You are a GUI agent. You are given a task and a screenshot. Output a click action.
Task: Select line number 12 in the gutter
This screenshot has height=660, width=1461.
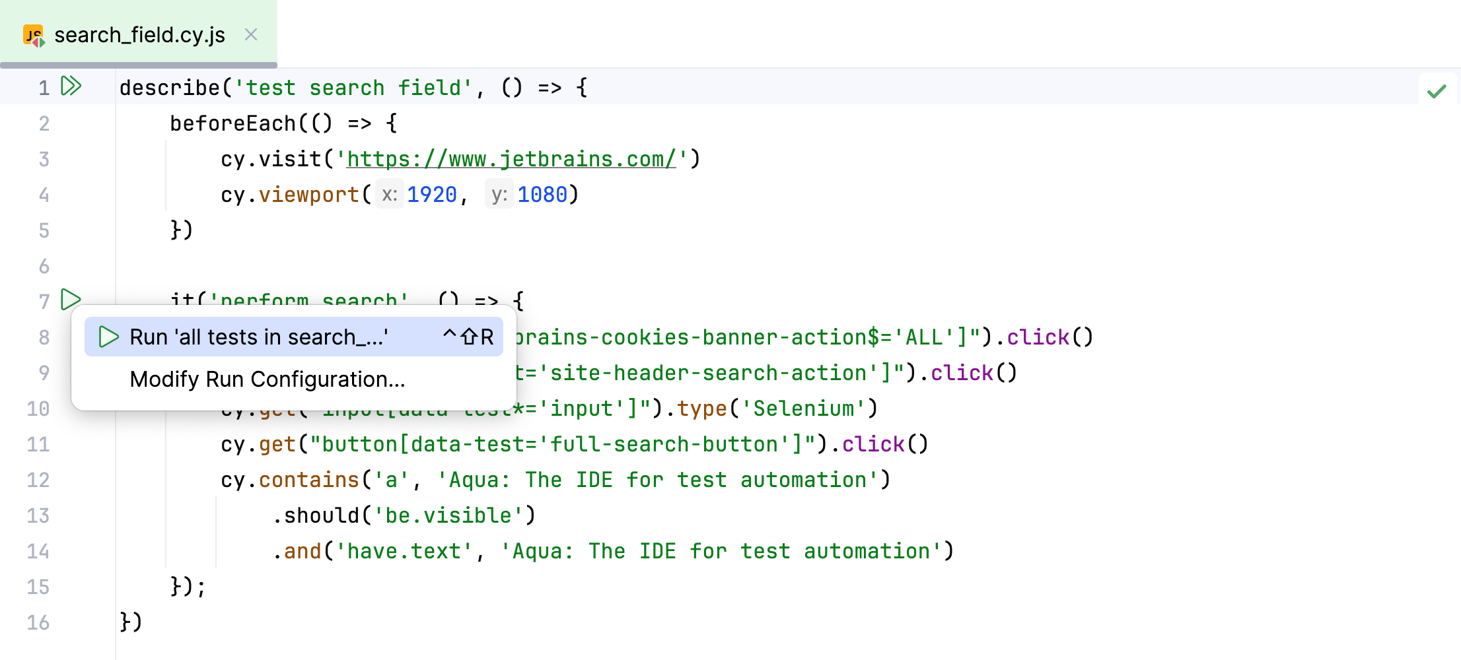click(x=38, y=480)
